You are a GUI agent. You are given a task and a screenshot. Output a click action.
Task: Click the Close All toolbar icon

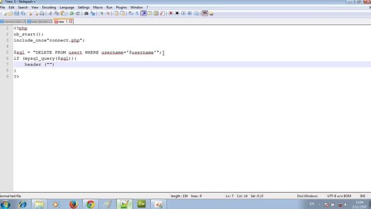tap(36, 13)
